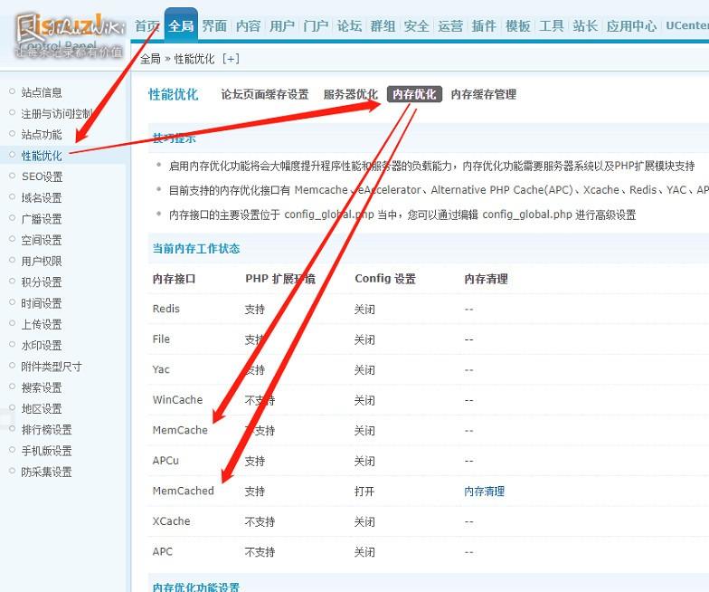Open 水印设置 in the sidebar
709x592 pixels.
point(42,346)
